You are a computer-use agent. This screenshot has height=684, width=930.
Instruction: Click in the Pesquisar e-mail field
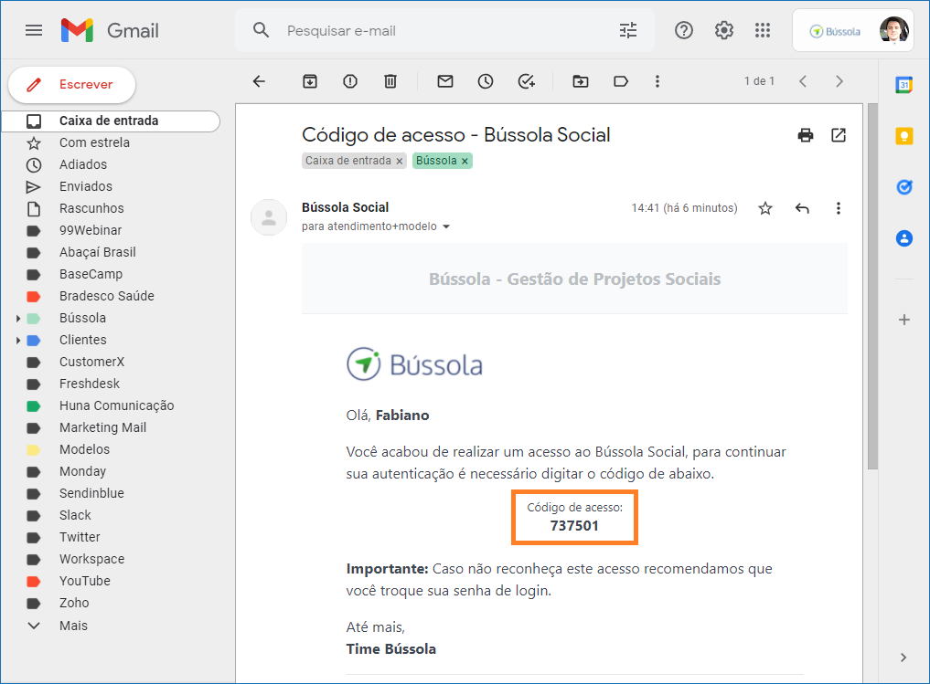pos(444,31)
